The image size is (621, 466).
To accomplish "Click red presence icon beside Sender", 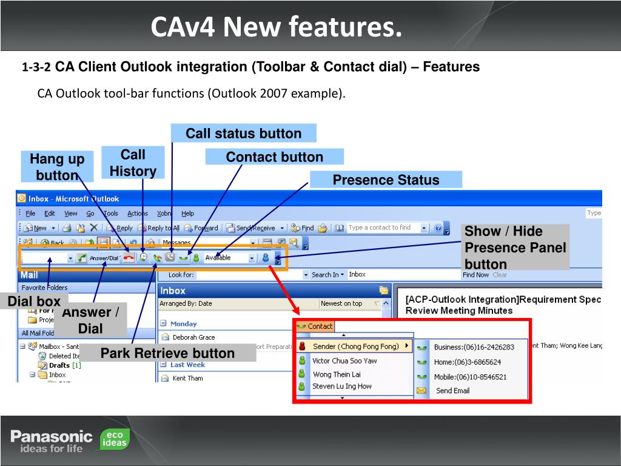I will (302, 346).
